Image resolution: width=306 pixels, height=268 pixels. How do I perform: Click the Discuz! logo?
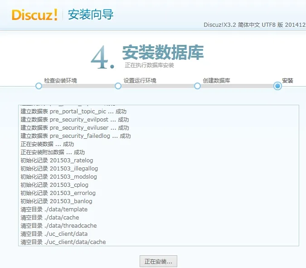tap(35, 15)
